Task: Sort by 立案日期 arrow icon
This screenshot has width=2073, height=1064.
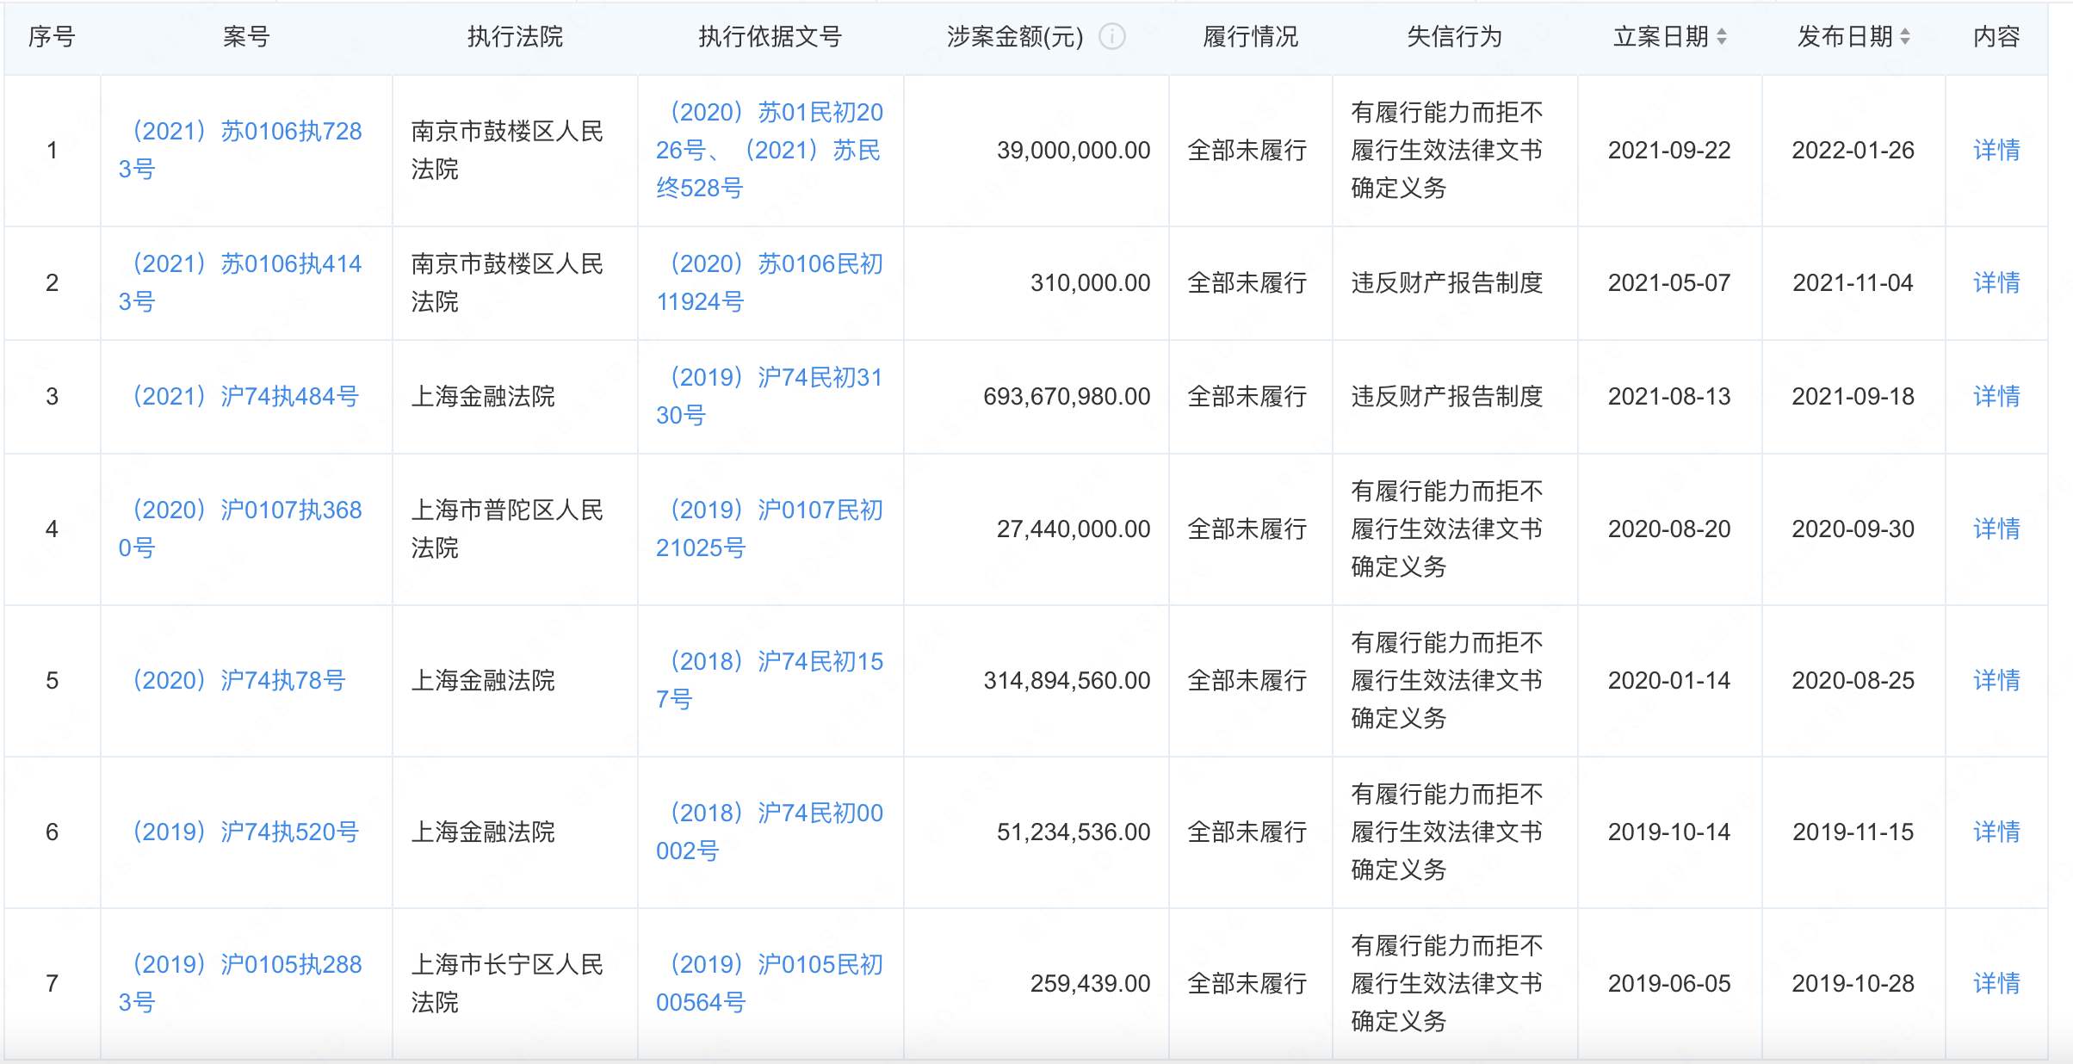Action: coord(1722,37)
